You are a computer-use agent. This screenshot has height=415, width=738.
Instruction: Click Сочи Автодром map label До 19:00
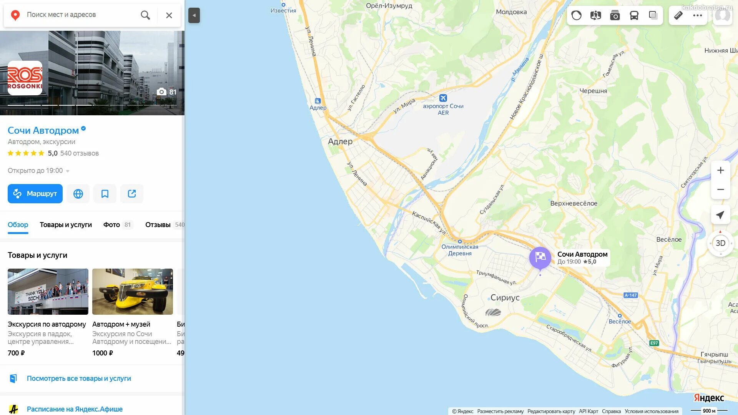coord(582,258)
